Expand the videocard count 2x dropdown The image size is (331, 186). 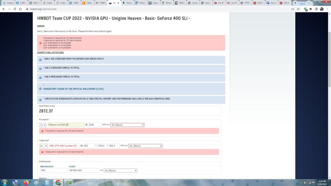[x=43, y=146]
